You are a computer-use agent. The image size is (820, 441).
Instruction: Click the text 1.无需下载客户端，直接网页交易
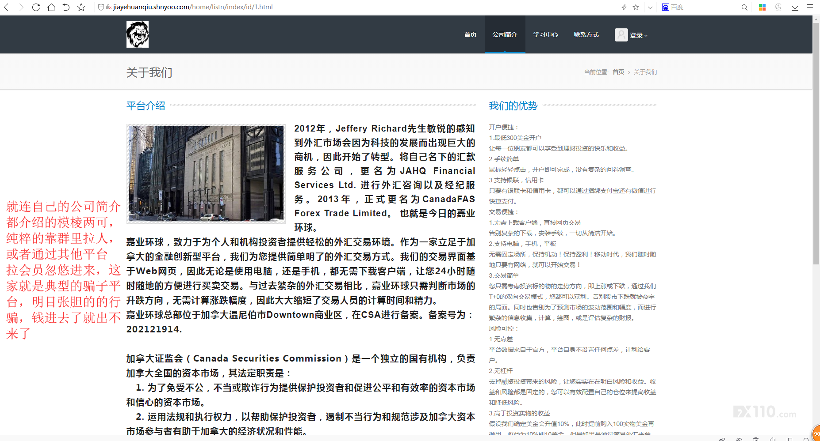[x=535, y=222]
